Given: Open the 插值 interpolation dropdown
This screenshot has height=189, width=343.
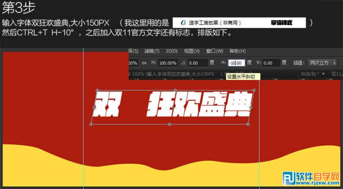Looking at the screenshot, I should point(322,63).
